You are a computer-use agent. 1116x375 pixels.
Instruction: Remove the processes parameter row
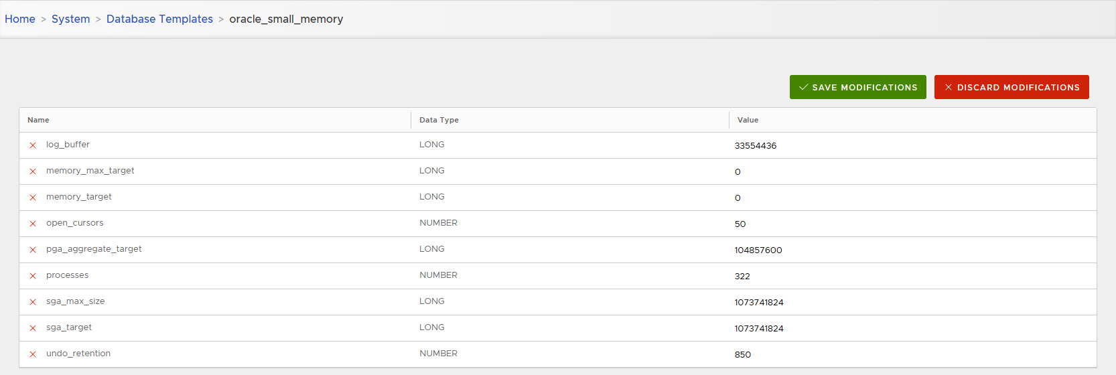33,276
